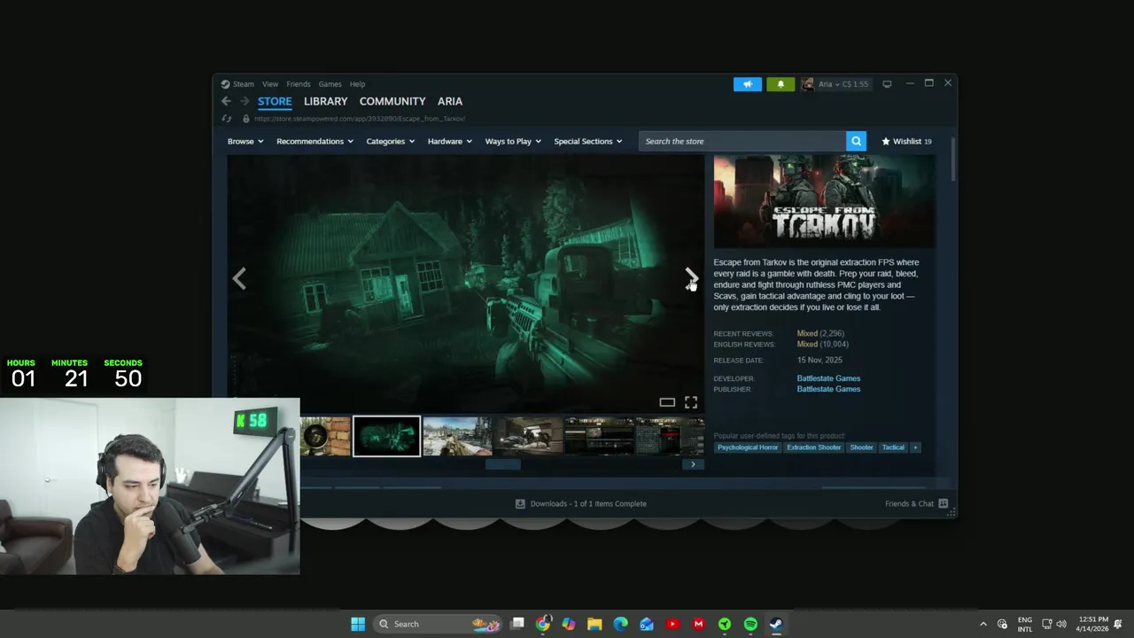Viewport: 1134px width, 638px height.
Task: Open the Windows Start menu
Action: [358, 624]
